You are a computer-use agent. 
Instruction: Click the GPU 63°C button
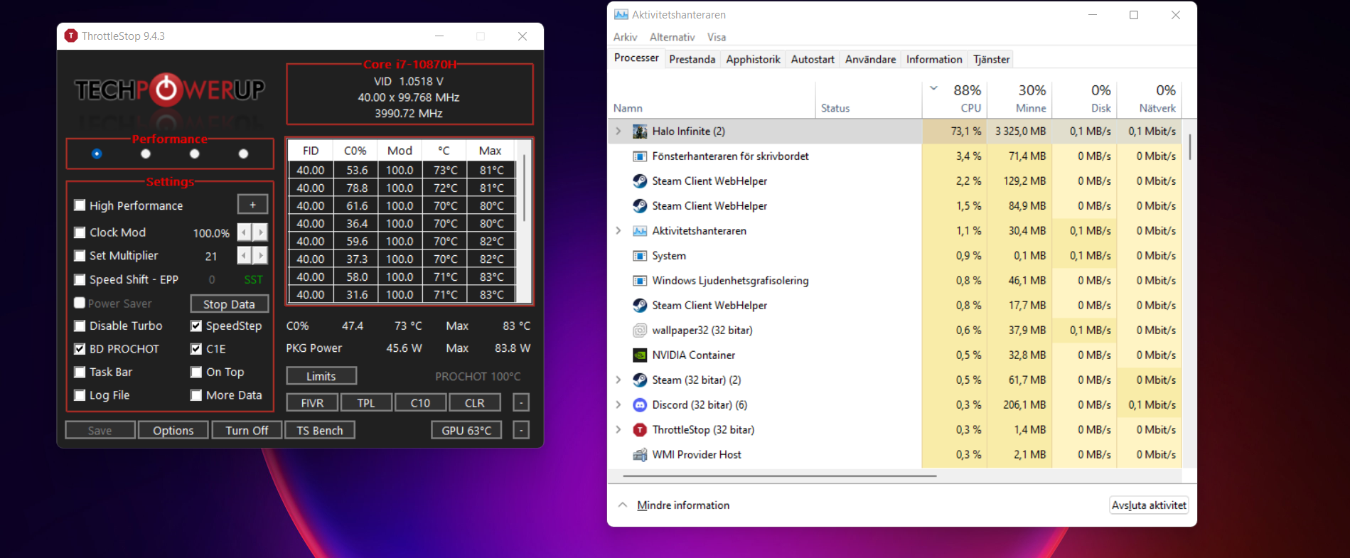(466, 430)
